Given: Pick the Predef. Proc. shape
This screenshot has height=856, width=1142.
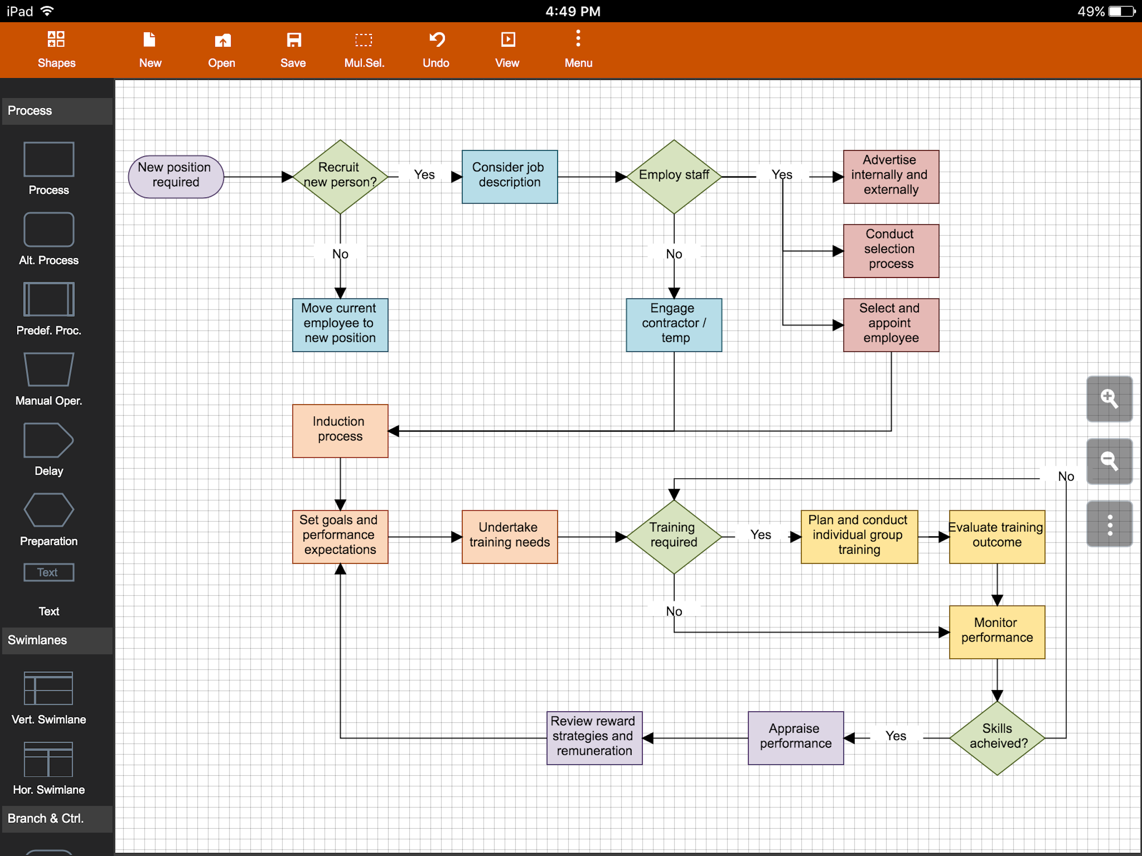Looking at the screenshot, I should click(49, 299).
